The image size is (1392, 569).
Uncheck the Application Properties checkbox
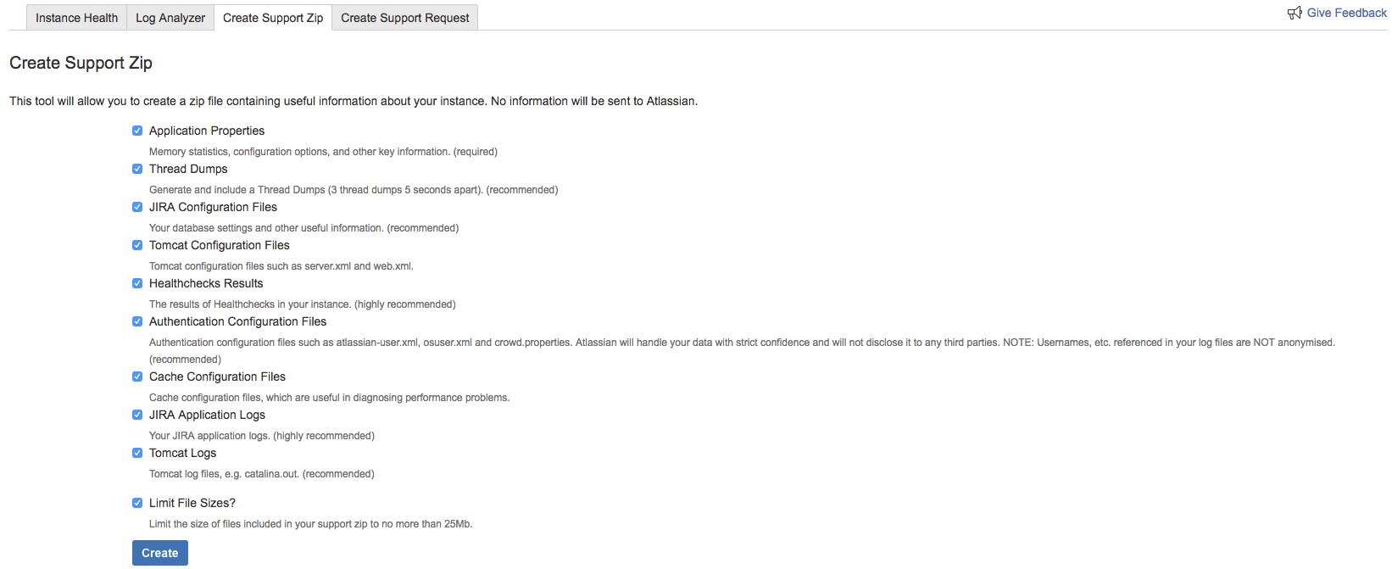point(137,131)
